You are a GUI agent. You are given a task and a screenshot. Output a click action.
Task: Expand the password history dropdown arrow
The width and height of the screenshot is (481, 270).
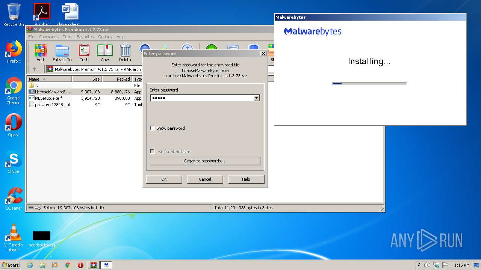[x=257, y=98]
